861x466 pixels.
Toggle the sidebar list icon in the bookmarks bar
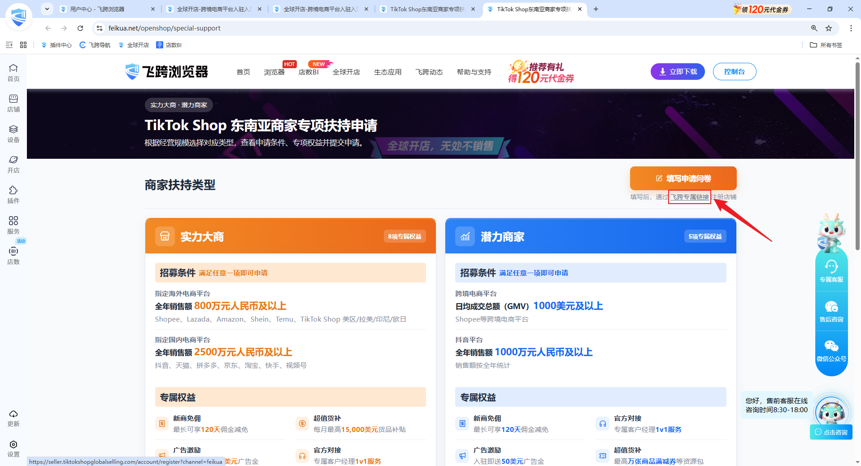click(9, 45)
